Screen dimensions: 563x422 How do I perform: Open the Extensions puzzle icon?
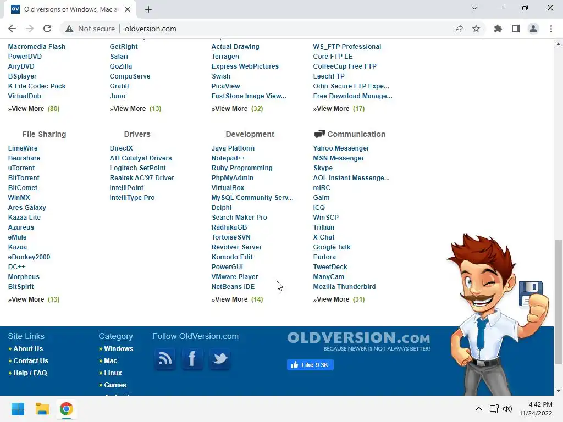click(x=498, y=29)
